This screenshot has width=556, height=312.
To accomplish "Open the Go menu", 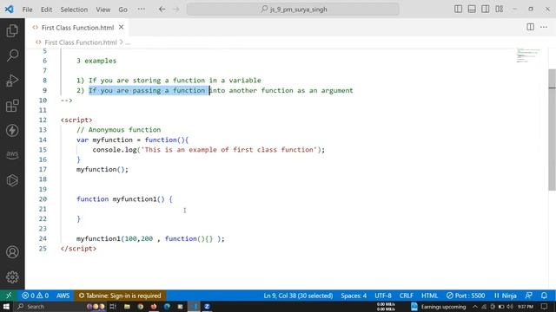I will 122,10.
